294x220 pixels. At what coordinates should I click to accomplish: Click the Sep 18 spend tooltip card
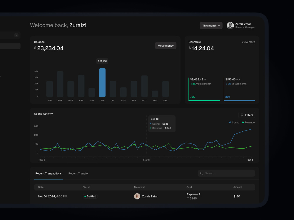click(x=162, y=124)
